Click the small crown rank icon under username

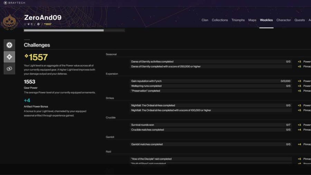click(29, 24)
